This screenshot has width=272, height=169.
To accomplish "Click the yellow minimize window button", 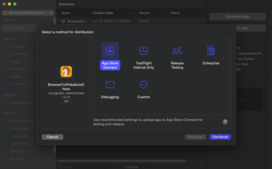I will tap(9, 4).
